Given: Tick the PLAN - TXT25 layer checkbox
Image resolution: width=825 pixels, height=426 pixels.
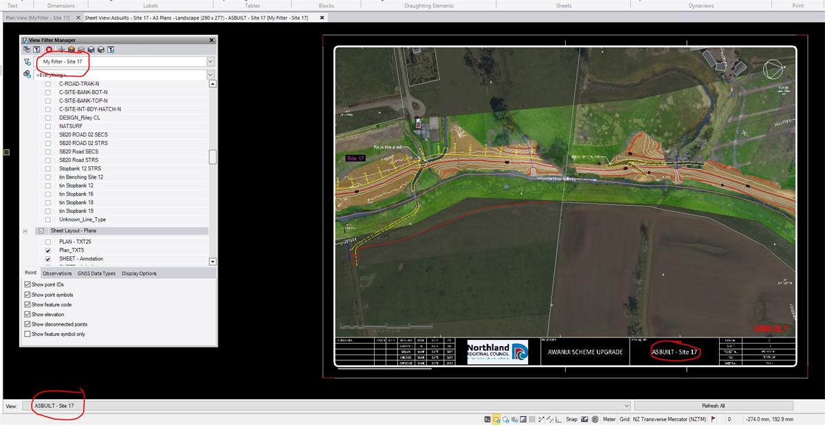Looking at the screenshot, I should click(47, 241).
